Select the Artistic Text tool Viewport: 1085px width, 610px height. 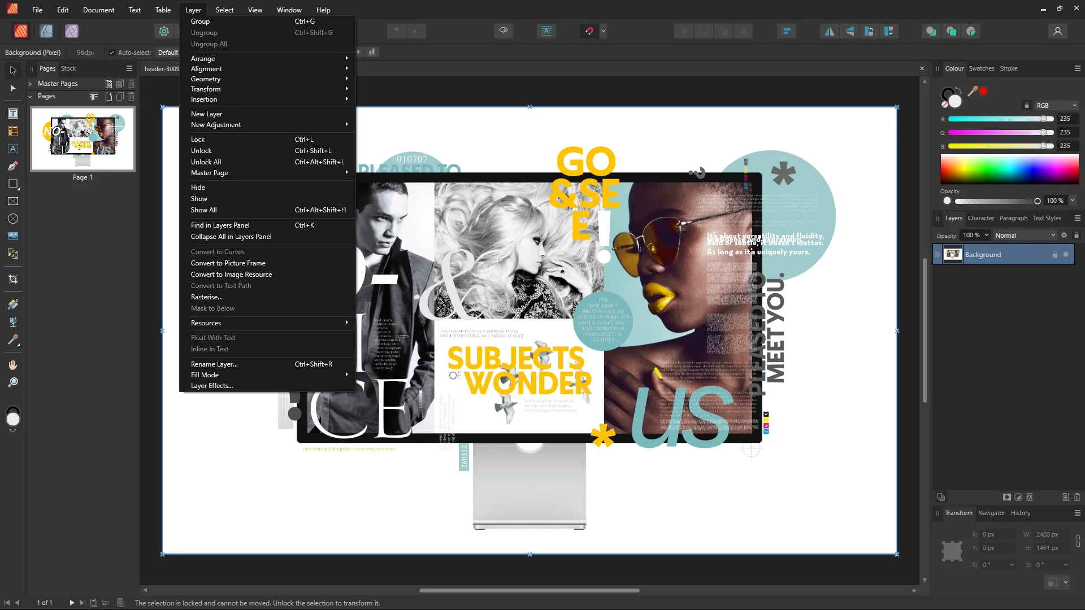(x=12, y=149)
